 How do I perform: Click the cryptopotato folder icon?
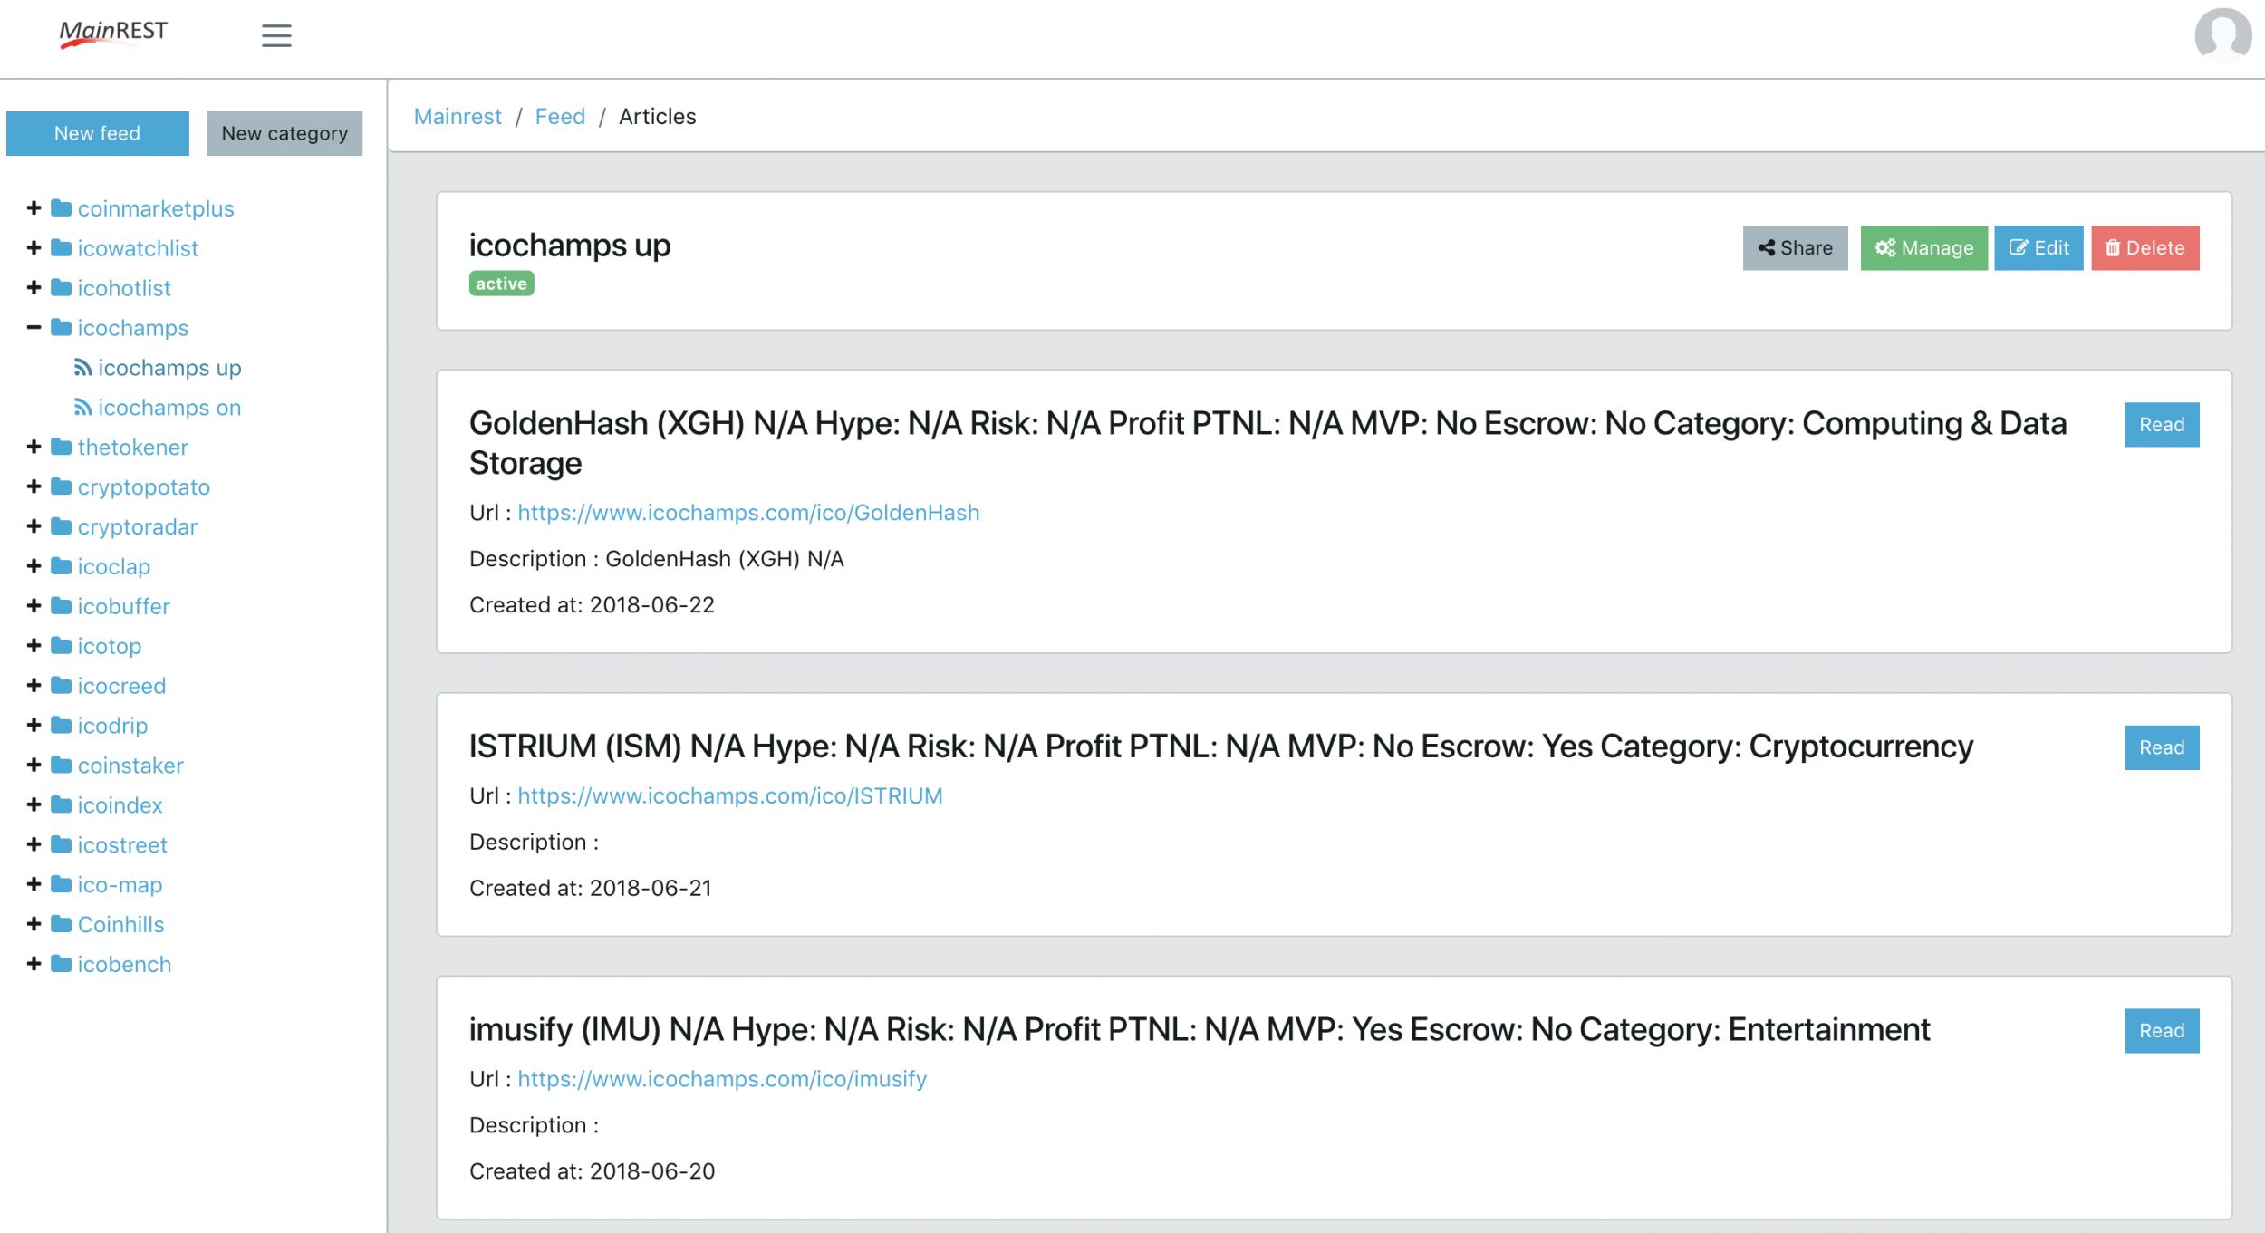pos(62,487)
